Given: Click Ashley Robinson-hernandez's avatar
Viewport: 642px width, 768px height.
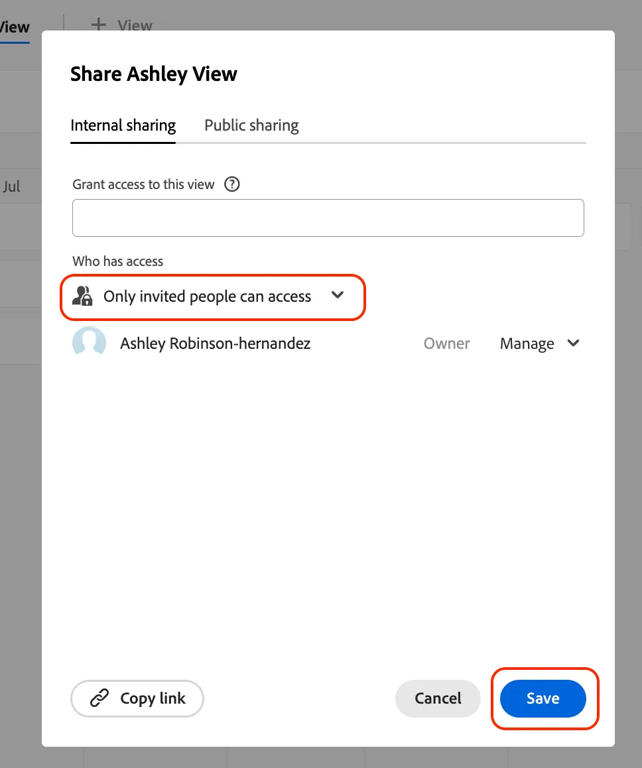Looking at the screenshot, I should click(x=89, y=343).
